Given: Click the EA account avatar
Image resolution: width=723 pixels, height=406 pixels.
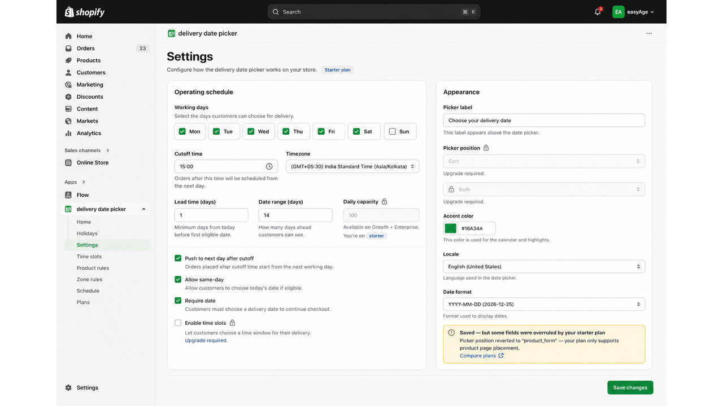Looking at the screenshot, I should click(619, 12).
